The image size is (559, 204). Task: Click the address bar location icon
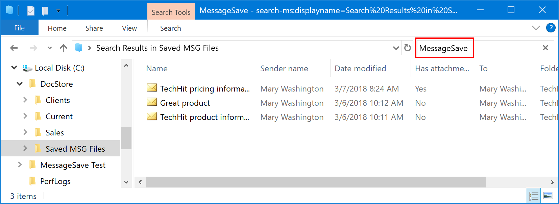(79, 48)
